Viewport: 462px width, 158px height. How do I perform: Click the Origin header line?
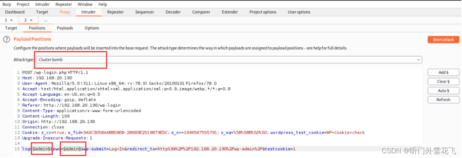click(x=59, y=122)
